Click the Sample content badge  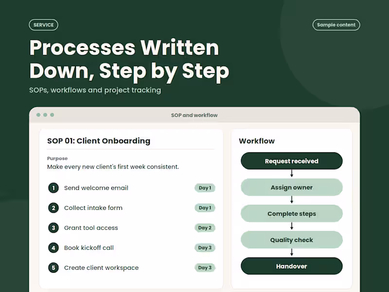[336, 25]
